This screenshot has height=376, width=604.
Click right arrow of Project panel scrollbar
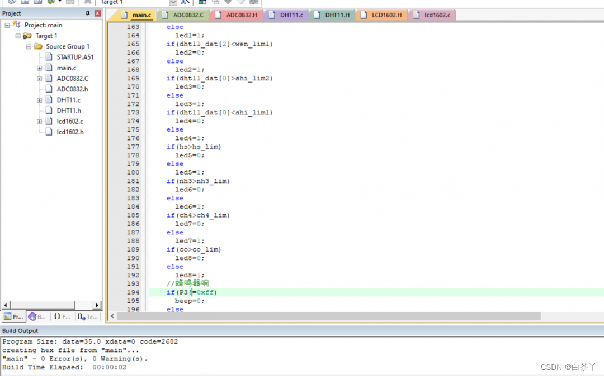coord(97,305)
